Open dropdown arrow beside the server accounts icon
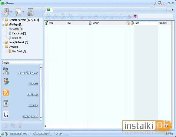 coord(11,12)
